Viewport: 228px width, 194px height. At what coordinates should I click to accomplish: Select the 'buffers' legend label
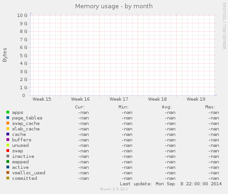pyautogui.click(x=22, y=140)
